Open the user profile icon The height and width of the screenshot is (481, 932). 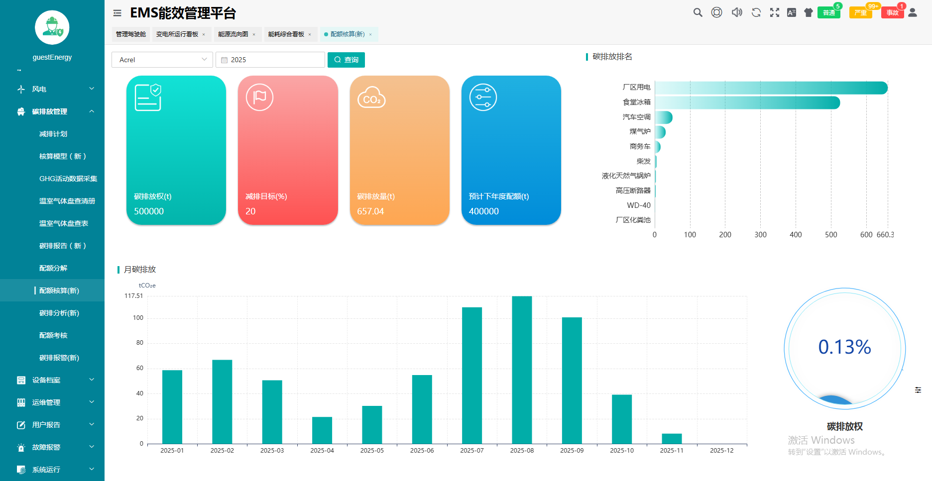[x=913, y=12]
